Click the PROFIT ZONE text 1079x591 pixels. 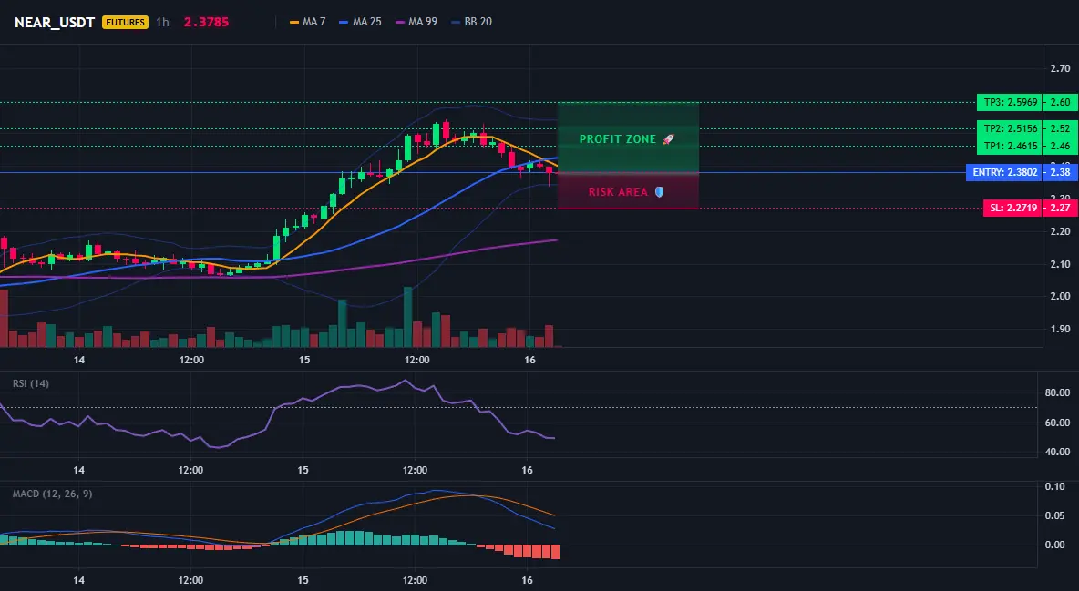617,139
